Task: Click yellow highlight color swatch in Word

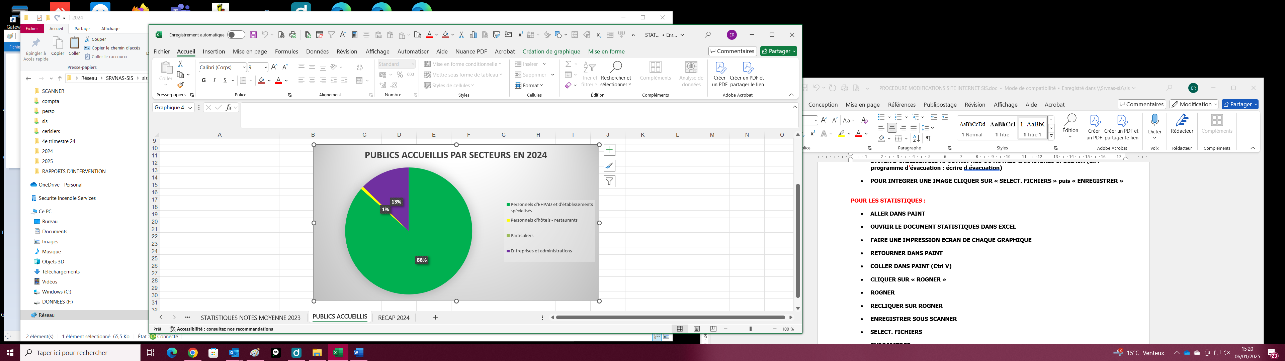Action: (842, 134)
